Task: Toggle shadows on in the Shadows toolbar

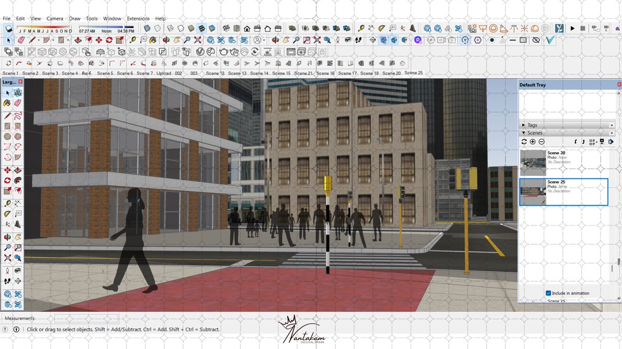Action: (8, 28)
